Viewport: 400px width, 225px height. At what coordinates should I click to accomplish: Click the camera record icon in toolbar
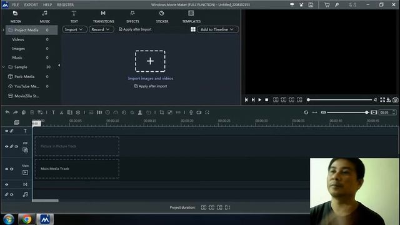tap(199, 112)
